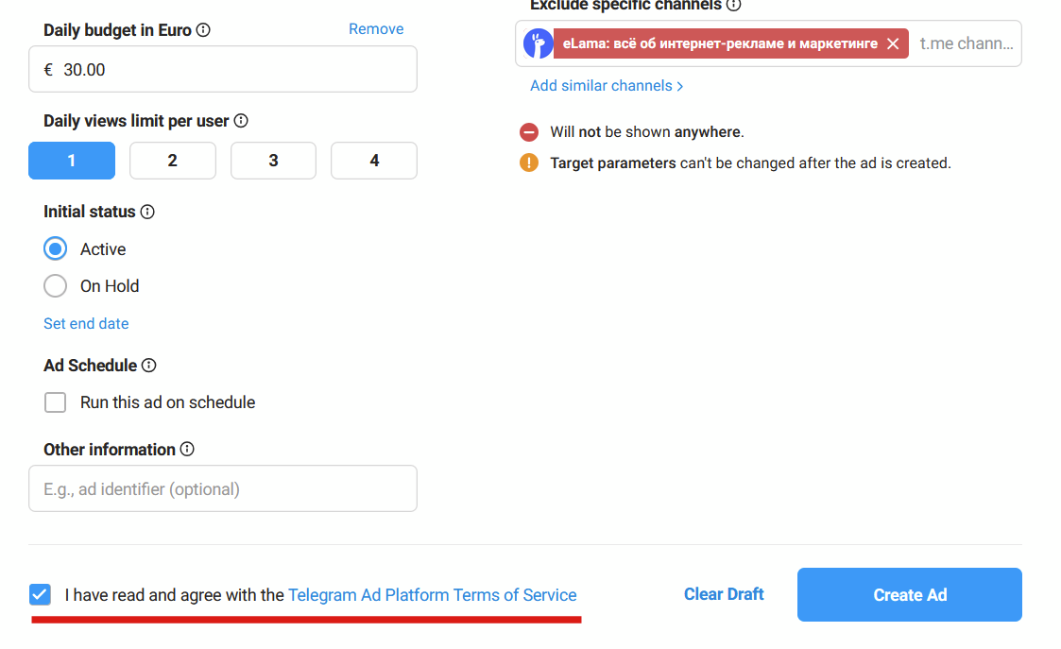Viewport: 1061px width, 649px height.
Task: Click info icon next to Daily views limit
Action: [241, 121]
